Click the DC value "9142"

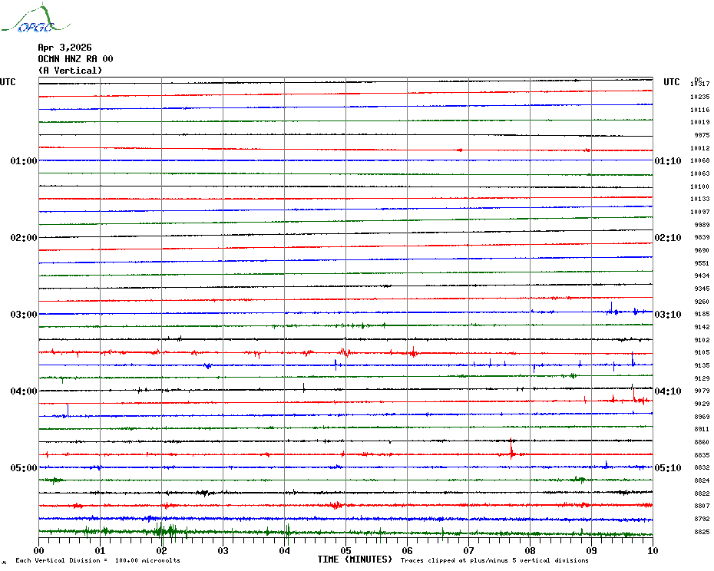(x=702, y=327)
